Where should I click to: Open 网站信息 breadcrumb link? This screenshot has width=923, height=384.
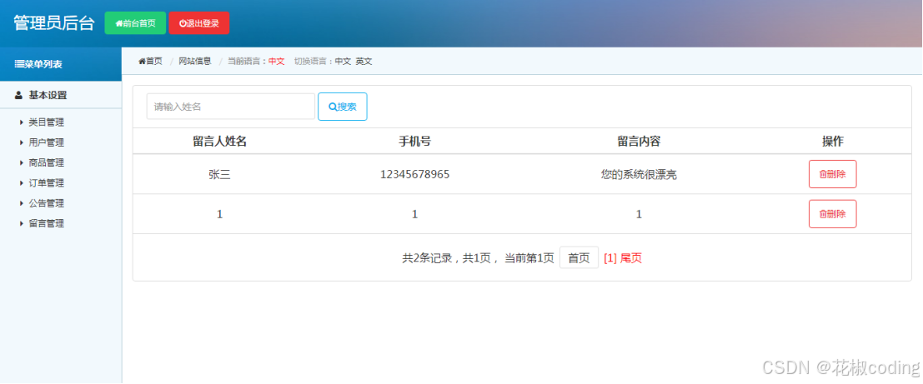(x=195, y=61)
